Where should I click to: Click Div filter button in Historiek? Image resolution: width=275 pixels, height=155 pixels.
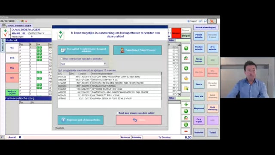[x=12, y=78]
